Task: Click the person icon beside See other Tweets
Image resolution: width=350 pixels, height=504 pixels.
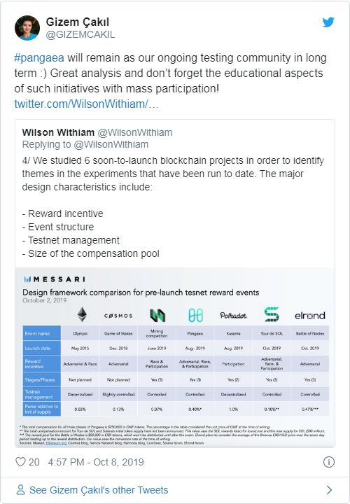Action: (x=20, y=490)
